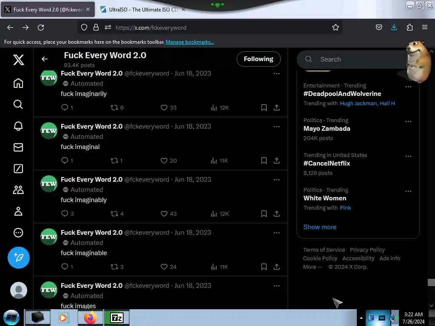Click the Following button
The height and width of the screenshot is (326, 435).
(259, 59)
